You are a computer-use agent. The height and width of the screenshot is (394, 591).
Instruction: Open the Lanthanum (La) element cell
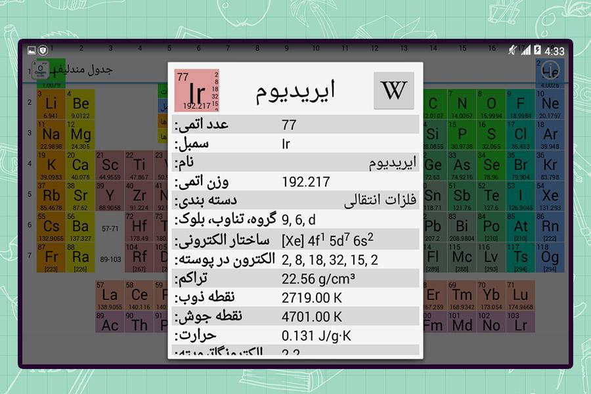tap(110, 296)
